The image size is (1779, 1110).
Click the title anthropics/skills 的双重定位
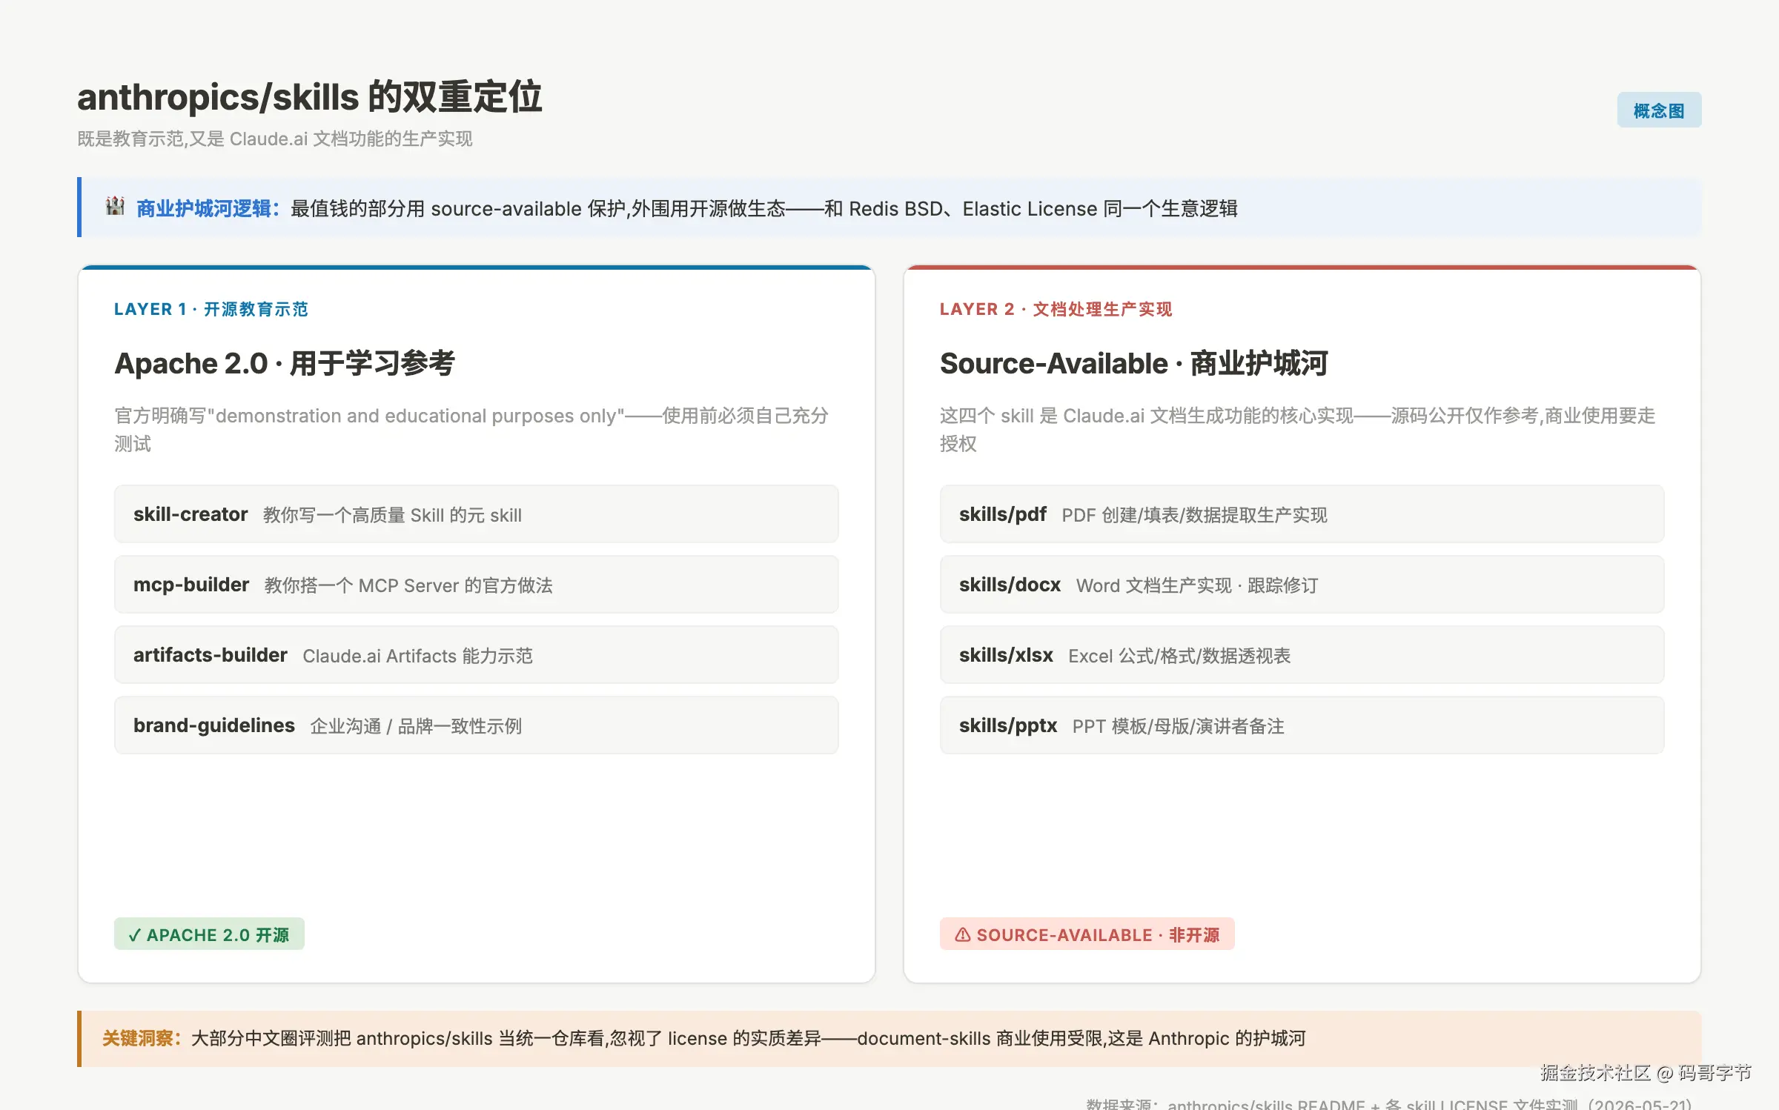[x=310, y=97]
